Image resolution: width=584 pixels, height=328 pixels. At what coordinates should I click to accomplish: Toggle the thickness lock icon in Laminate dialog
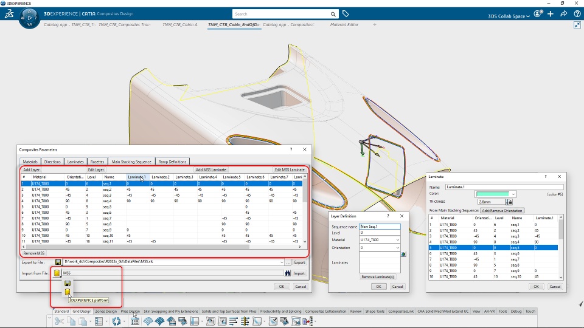pyautogui.click(x=510, y=202)
